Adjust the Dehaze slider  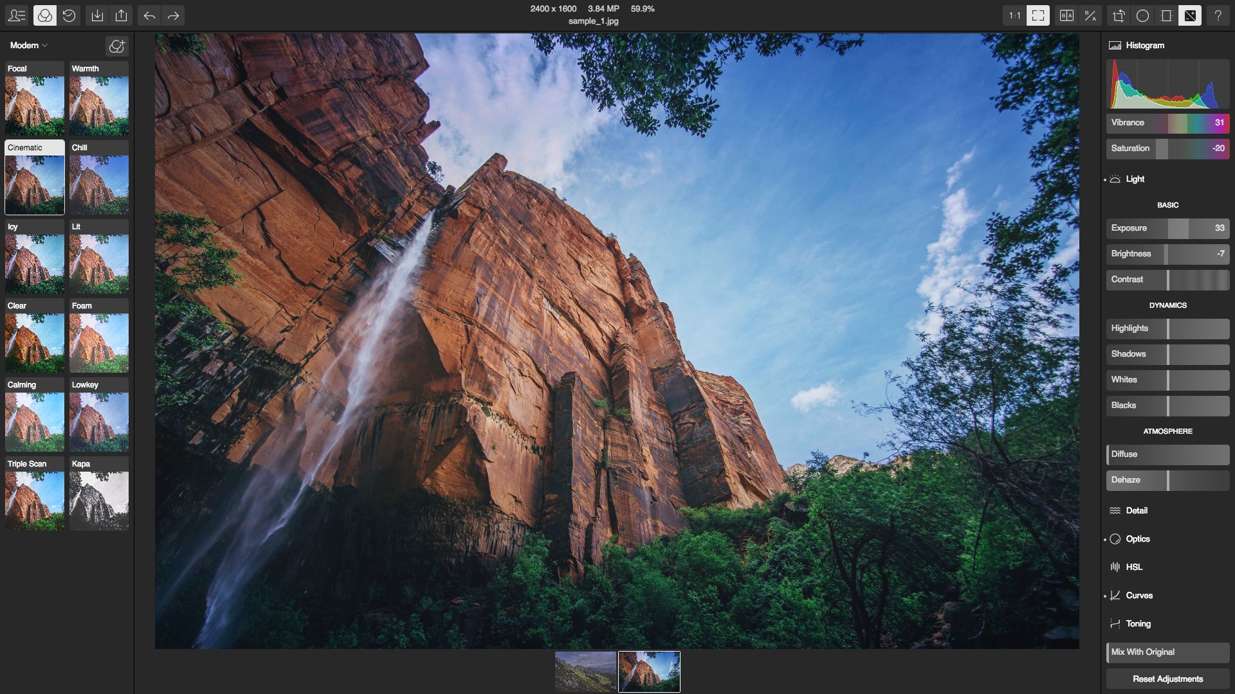pos(1168,480)
